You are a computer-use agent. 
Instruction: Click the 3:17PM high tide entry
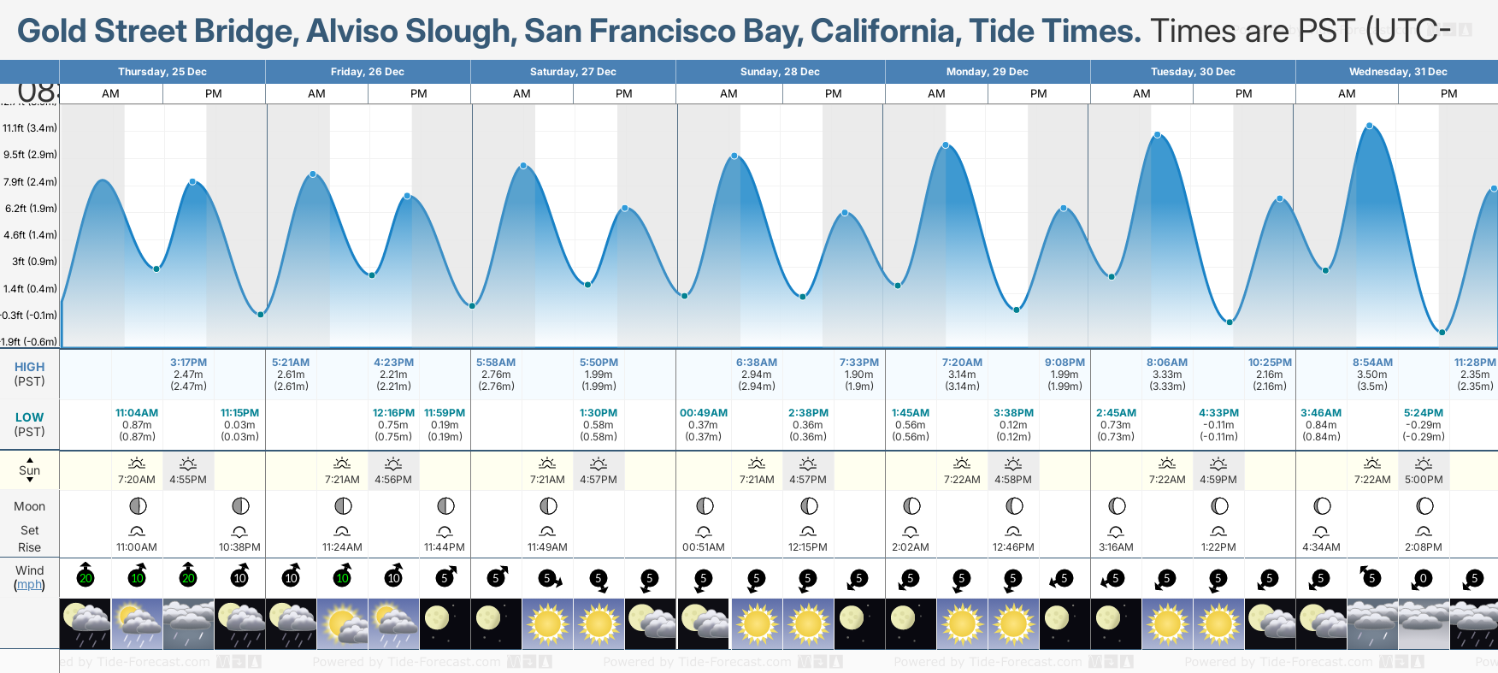[188, 375]
